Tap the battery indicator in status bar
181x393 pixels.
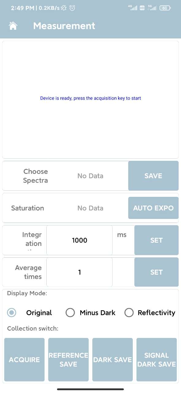pos(165,8)
